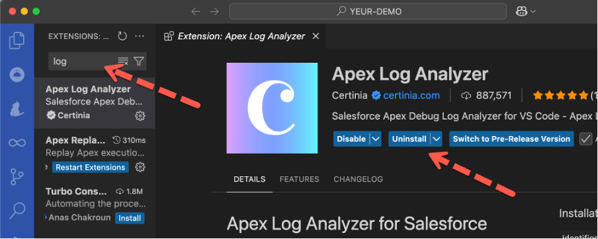
Task: Open the extensions filter menu
Action: pos(139,61)
